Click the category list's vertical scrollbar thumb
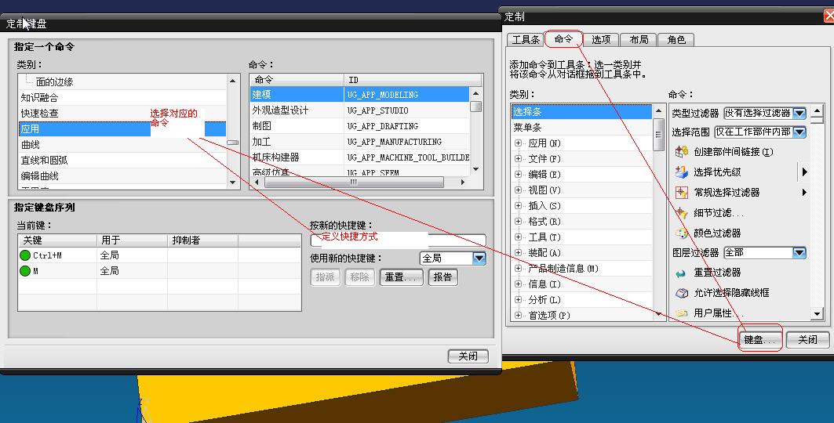 point(233,143)
